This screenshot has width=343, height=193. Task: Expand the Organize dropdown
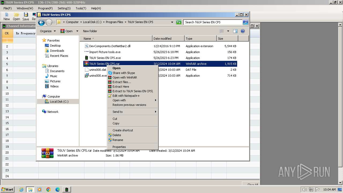coord(48,31)
